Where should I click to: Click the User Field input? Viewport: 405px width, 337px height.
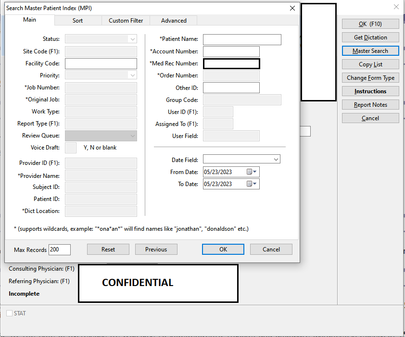[231, 136]
